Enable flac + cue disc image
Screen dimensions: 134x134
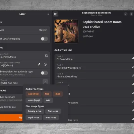[x=53, y=111]
